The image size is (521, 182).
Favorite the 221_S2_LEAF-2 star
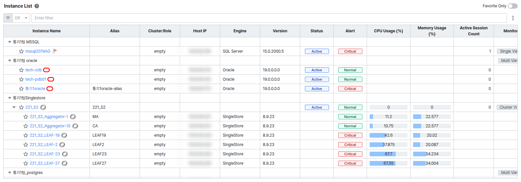[26, 145]
